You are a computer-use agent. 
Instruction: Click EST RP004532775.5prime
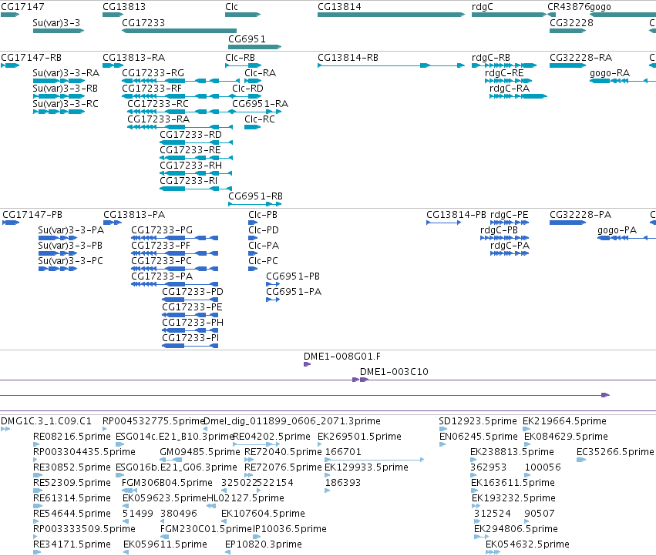(105, 429)
